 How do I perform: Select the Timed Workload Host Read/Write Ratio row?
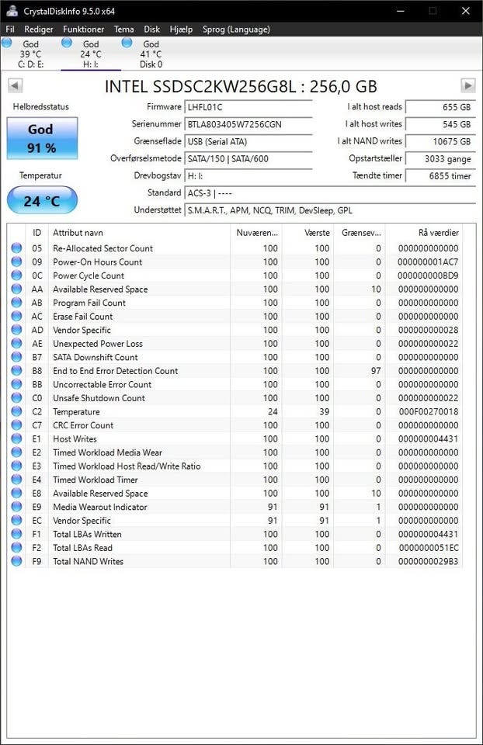(235, 466)
